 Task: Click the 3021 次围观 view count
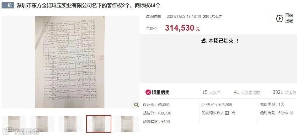pyautogui.click(x=284, y=92)
